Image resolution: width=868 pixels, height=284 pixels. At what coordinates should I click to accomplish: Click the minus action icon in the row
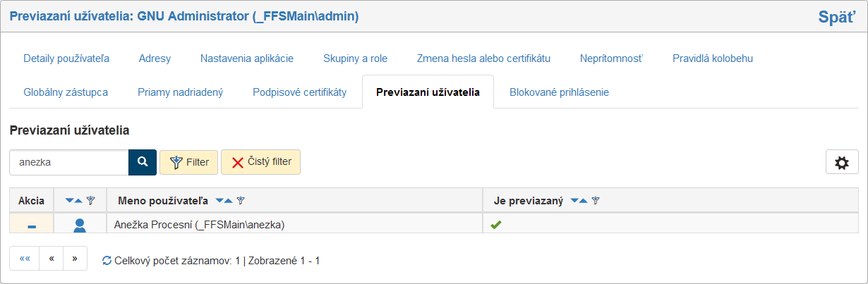(x=32, y=226)
